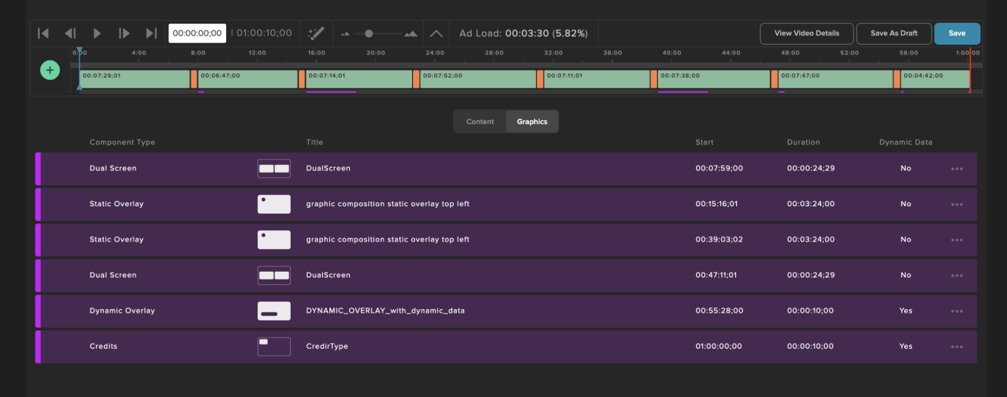Click the zoom in large mountain icon
The width and height of the screenshot is (1007, 397).
pos(411,34)
